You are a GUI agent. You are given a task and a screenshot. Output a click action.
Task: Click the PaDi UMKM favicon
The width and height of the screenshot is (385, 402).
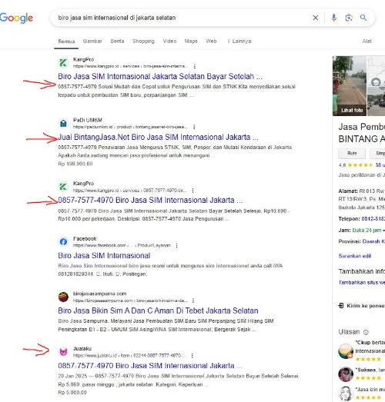(63, 123)
